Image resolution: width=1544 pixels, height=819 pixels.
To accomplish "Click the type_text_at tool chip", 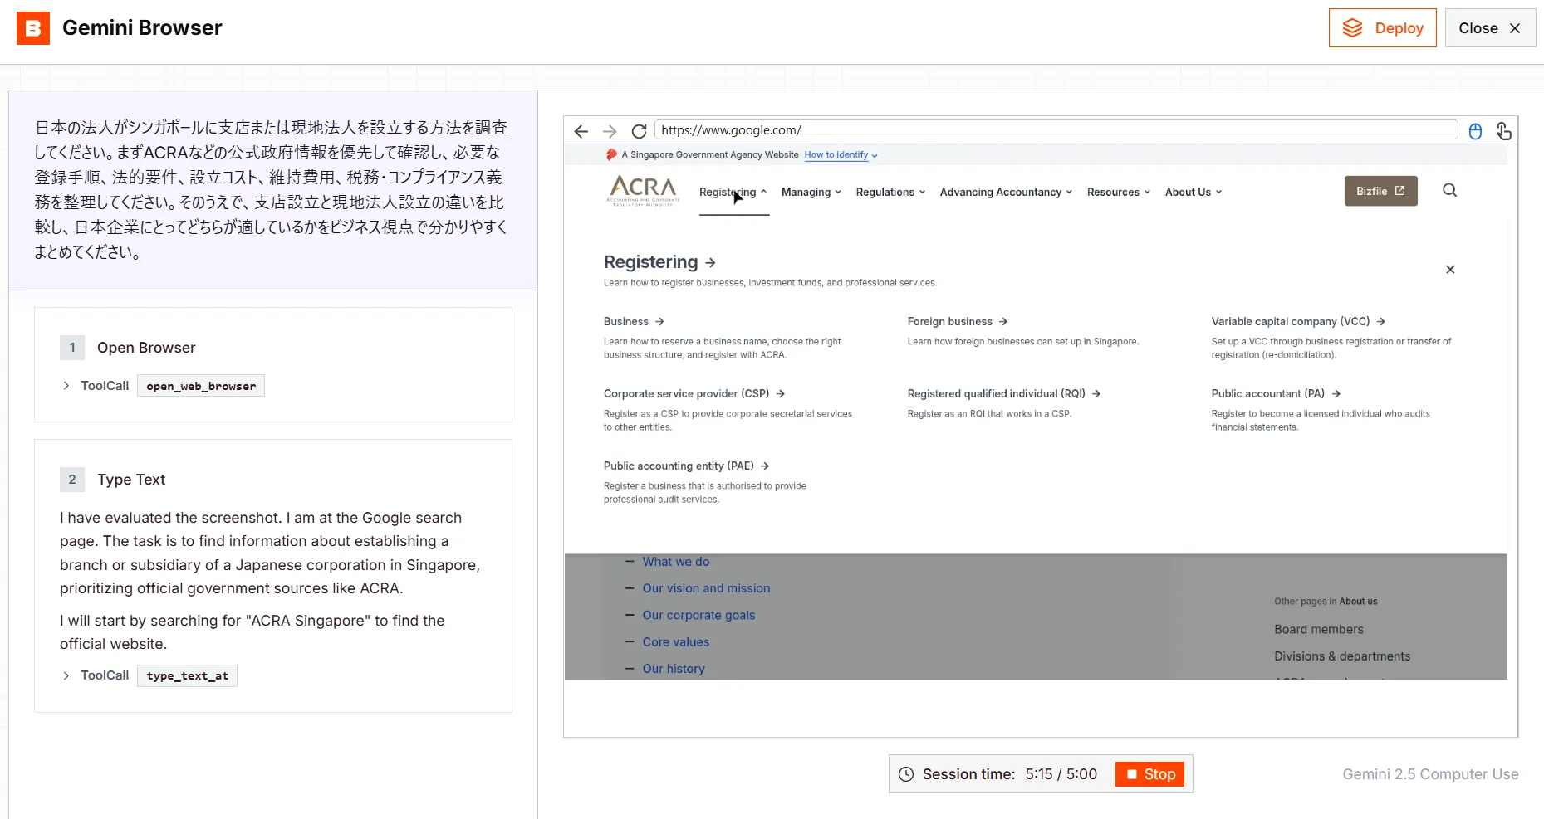I will [187, 675].
